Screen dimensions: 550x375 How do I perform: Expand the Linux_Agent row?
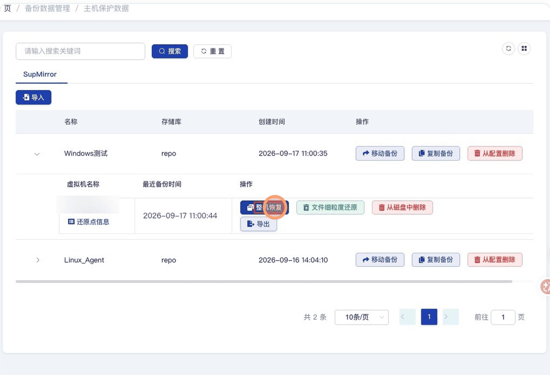pos(38,260)
